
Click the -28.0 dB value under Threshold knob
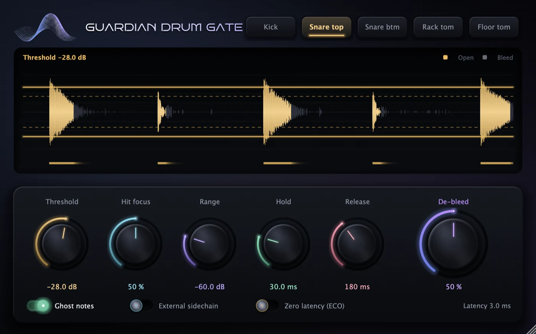click(x=62, y=287)
